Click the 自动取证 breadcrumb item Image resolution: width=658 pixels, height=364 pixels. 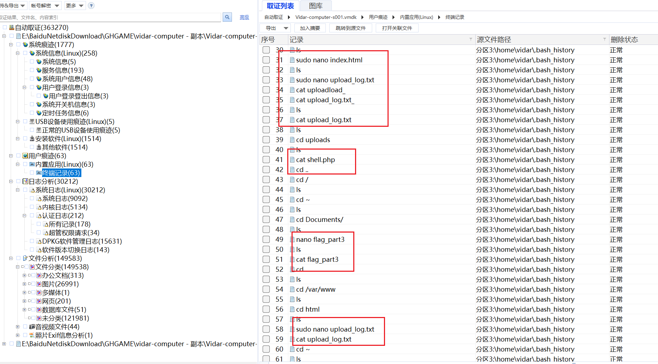pos(274,17)
